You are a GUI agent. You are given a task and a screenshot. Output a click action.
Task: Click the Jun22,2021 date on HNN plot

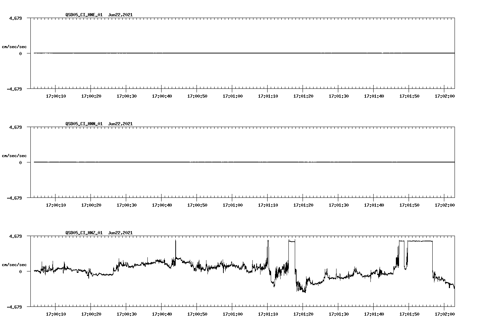point(120,124)
